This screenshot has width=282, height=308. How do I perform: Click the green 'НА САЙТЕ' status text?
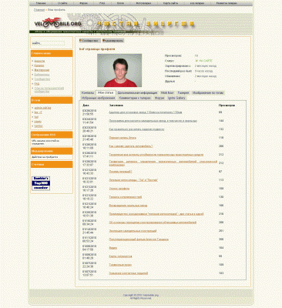[204, 61]
